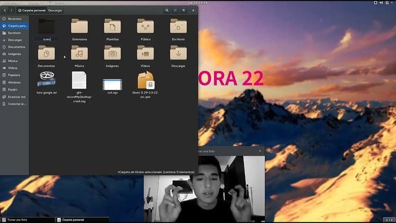Image resolution: width=396 pixels, height=223 pixels.
Task: Click Carpeta personal taskbar entry
Action: coord(82,220)
